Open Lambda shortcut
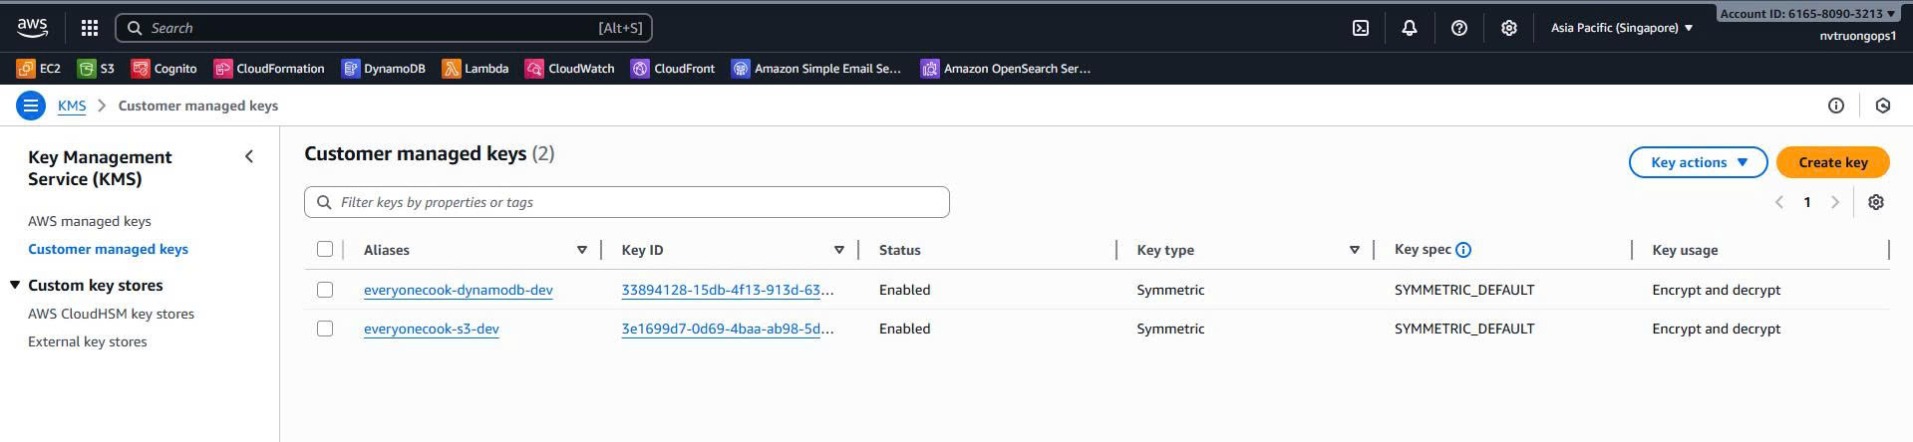This screenshot has width=1913, height=442. click(x=476, y=69)
